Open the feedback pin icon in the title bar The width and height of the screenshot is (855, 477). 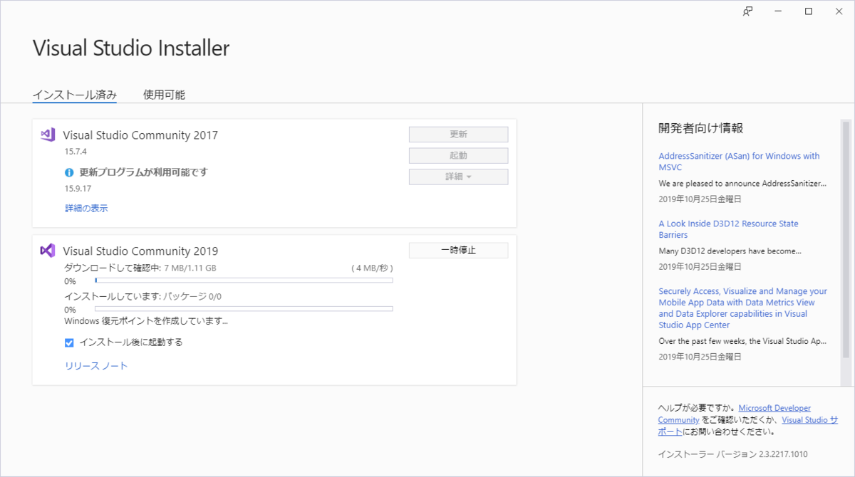[x=746, y=11]
